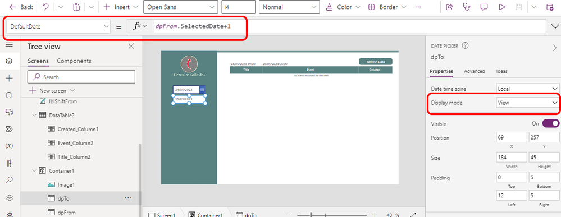561x217 pixels.
Task: Switch to the Ideas tab
Action: (501, 71)
